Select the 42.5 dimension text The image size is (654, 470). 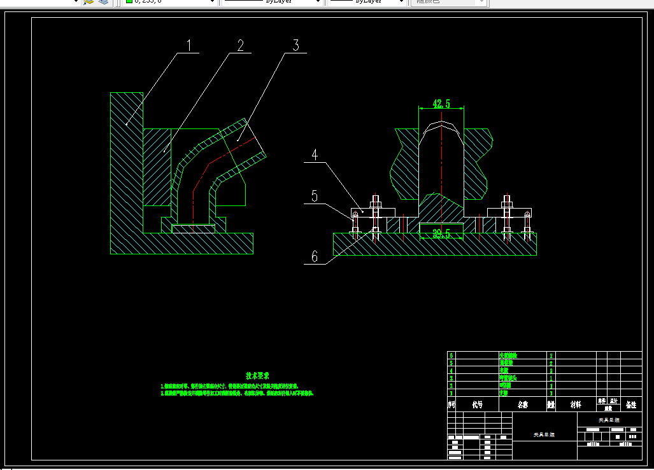tap(441, 103)
